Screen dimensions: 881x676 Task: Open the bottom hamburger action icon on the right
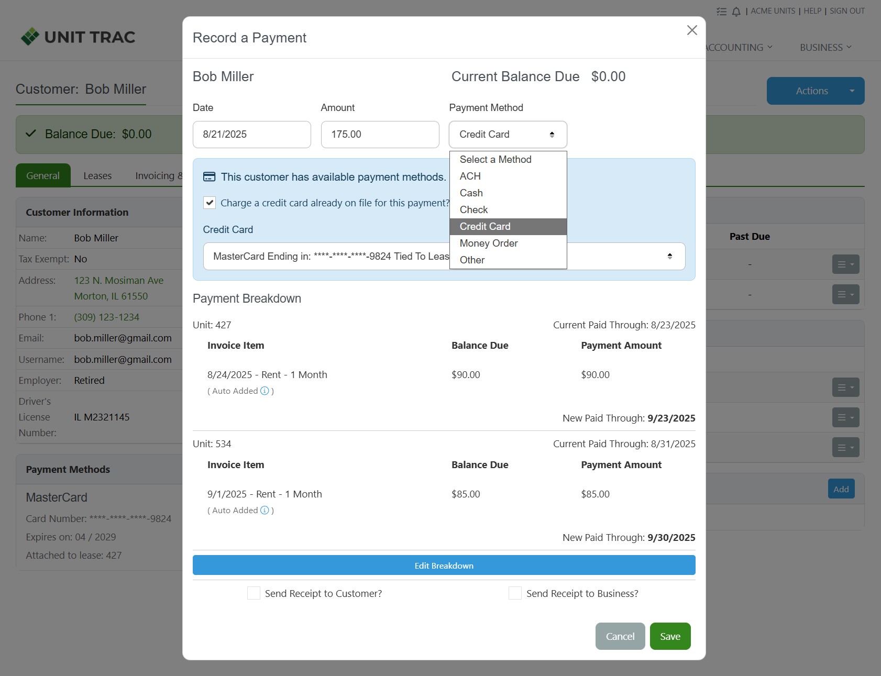click(845, 448)
